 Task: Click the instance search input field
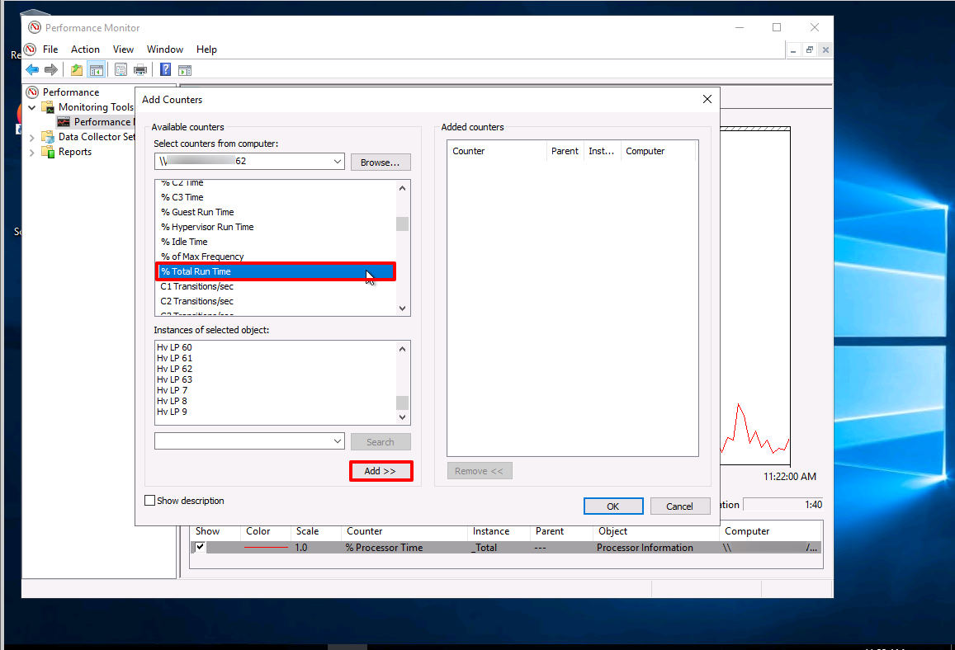[x=243, y=441]
